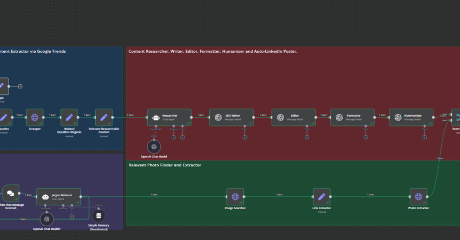This screenshot has width=460, height=240.
Task: Click the '1 item' label between Link Extractor and Photo Extractor
Action: (x=371, y=194)
